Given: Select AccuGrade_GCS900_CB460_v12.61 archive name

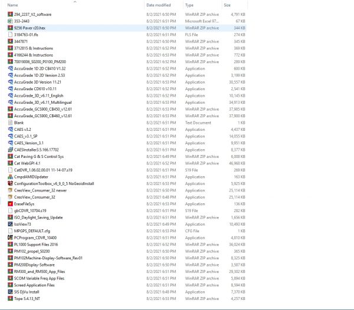Looking at the screenshot, I should (43, 116).
